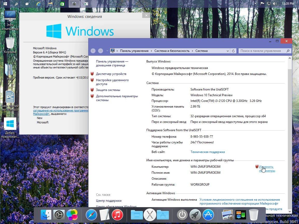Select the Добро пожаловать desktop shortcut
Screen dimensions: 299x224
[x=10, y=128]
